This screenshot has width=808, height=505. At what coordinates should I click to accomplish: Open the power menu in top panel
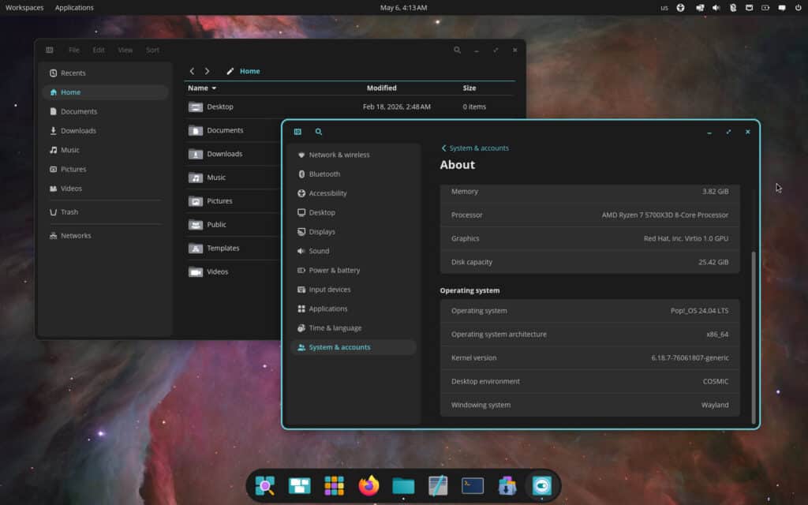coord(799,8)
